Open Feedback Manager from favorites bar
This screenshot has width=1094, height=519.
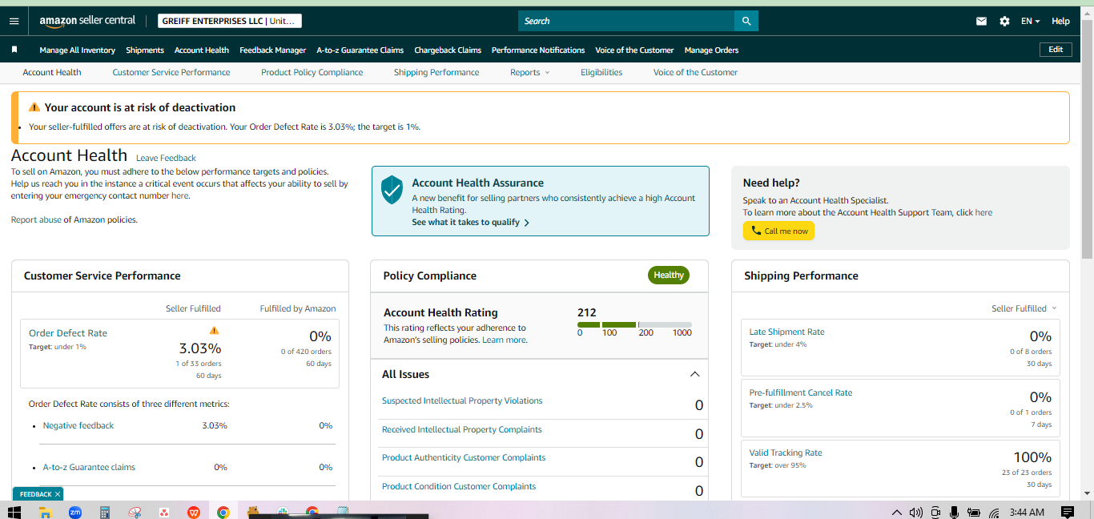[272, 50]
